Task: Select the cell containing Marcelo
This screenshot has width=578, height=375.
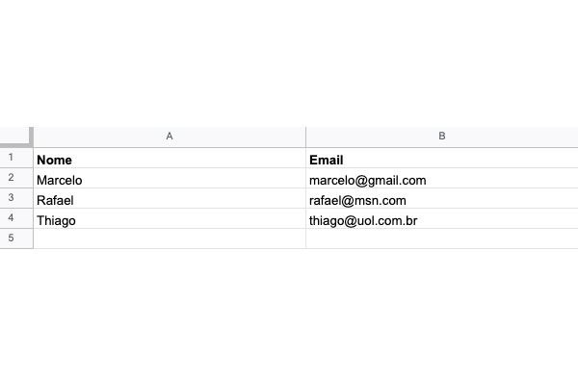Action: tap(170, 178)
